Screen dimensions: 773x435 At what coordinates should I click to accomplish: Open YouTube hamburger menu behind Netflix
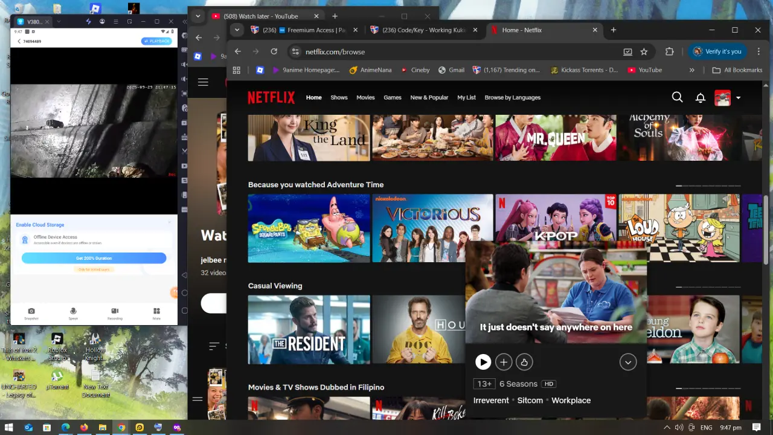[x=203, y=82]
